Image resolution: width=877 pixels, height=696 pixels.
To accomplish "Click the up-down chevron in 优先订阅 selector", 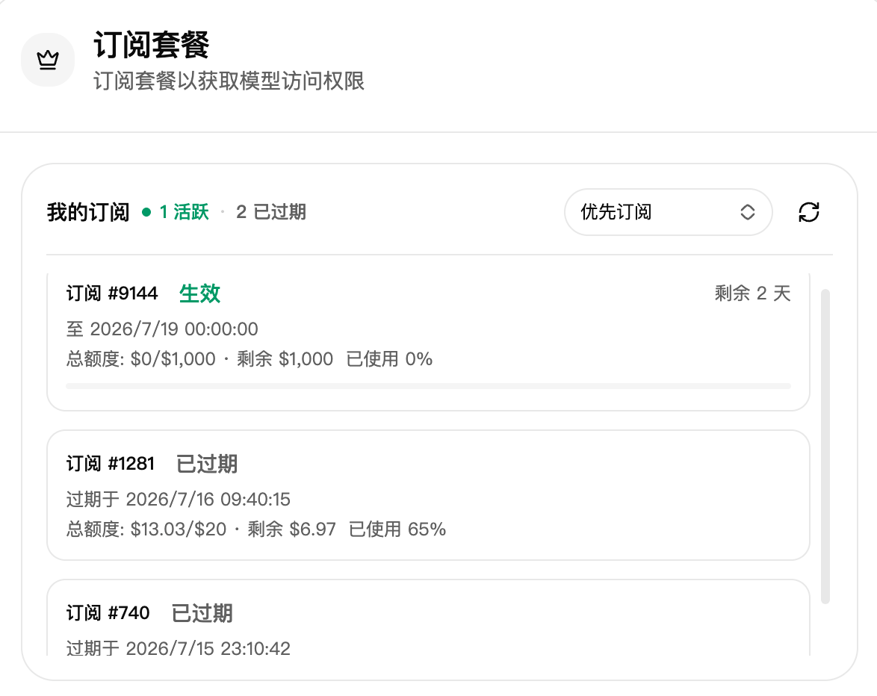I will click(x=748, y=212).
